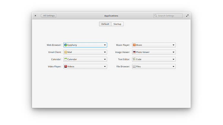Maximize the settings window
This screenshot has height=125, width=223.
click(187, 16)
